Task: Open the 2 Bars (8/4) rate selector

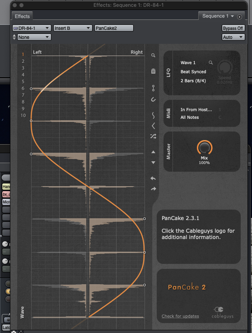Action: pyautogui.click(x=193, y=81)
